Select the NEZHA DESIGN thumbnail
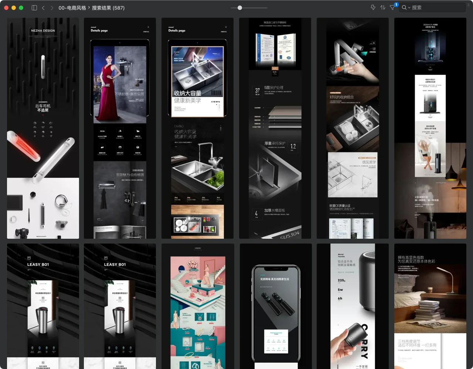 (43, 128)
